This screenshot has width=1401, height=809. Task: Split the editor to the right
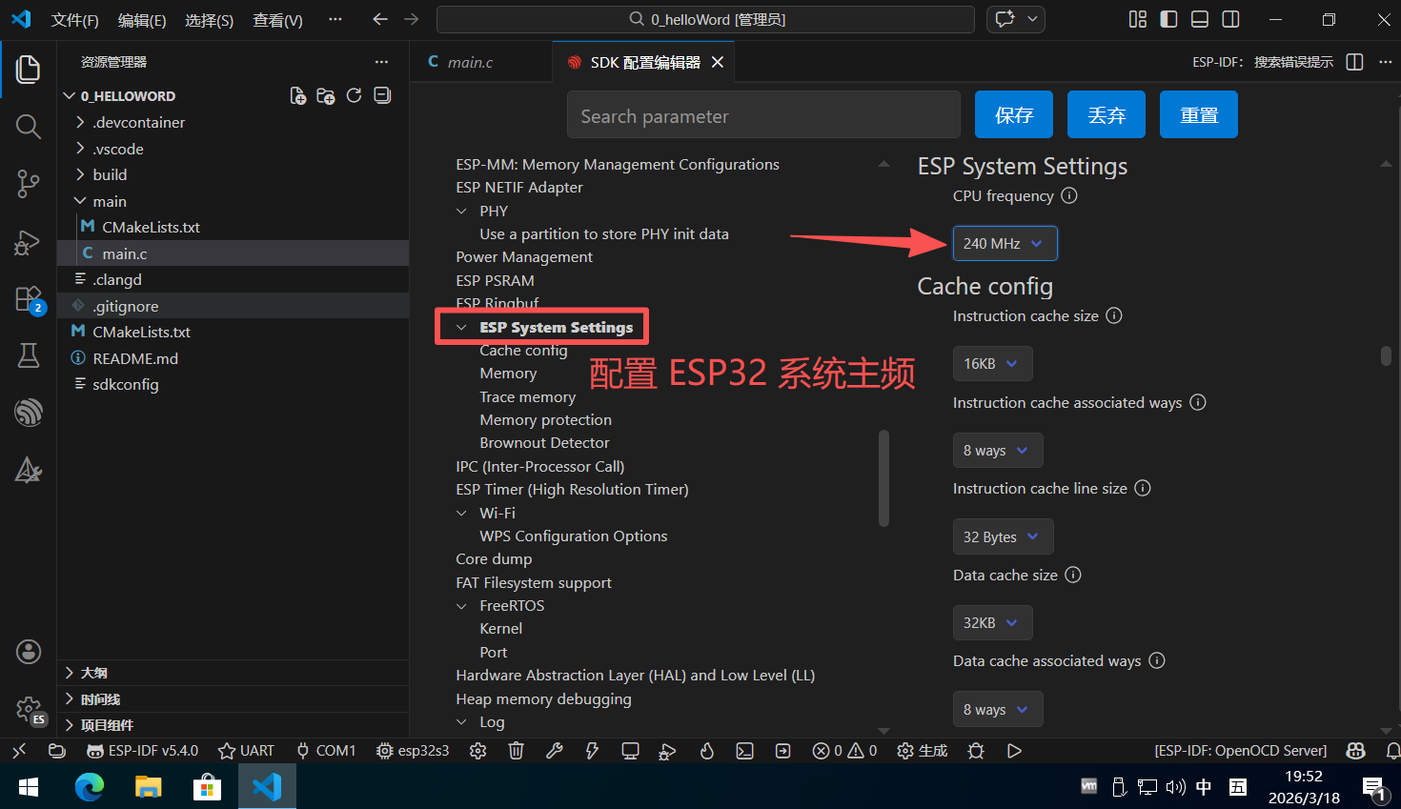1354,62
